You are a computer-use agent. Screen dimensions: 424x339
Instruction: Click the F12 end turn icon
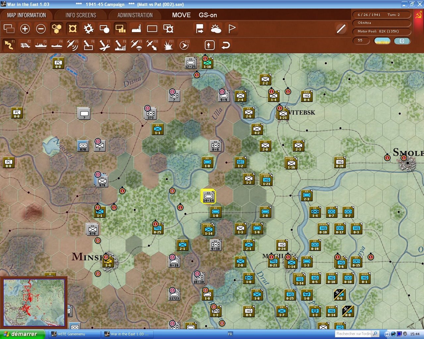tap(184, 45)
